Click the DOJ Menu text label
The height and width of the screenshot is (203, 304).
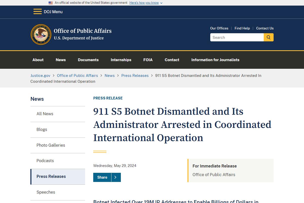pos(53,12)
